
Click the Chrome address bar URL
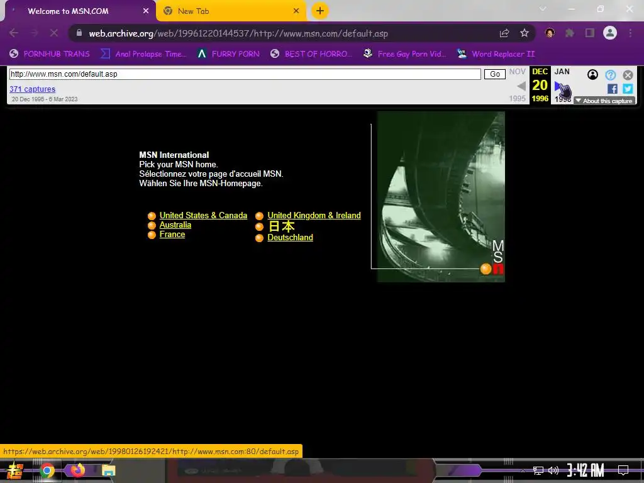click(x=238, y=33)
